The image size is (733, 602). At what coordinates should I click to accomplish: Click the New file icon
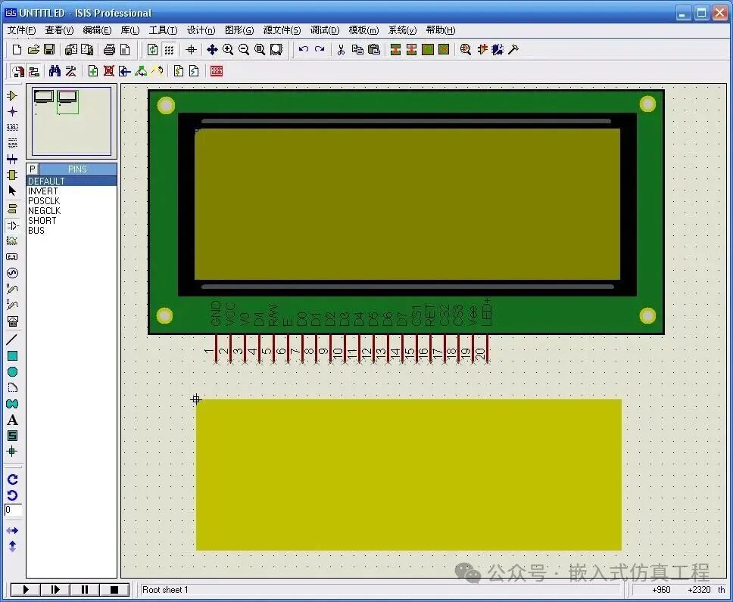click(17, 49)
